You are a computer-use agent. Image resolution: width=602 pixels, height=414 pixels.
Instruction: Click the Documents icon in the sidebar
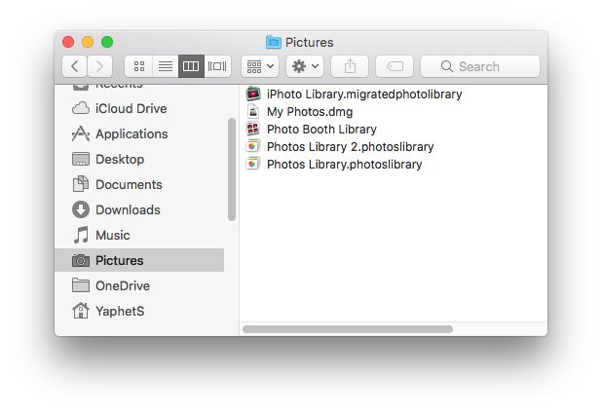point(81,184)
